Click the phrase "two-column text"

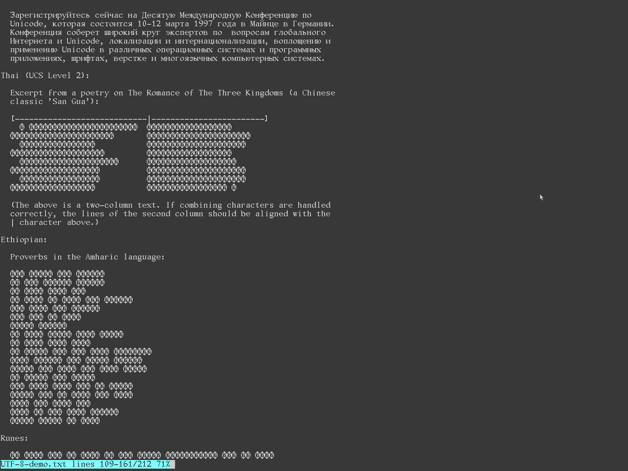point(122,205)
